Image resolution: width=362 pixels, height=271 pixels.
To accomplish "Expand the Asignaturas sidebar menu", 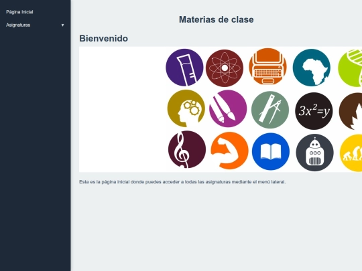I will pos(35,25).
